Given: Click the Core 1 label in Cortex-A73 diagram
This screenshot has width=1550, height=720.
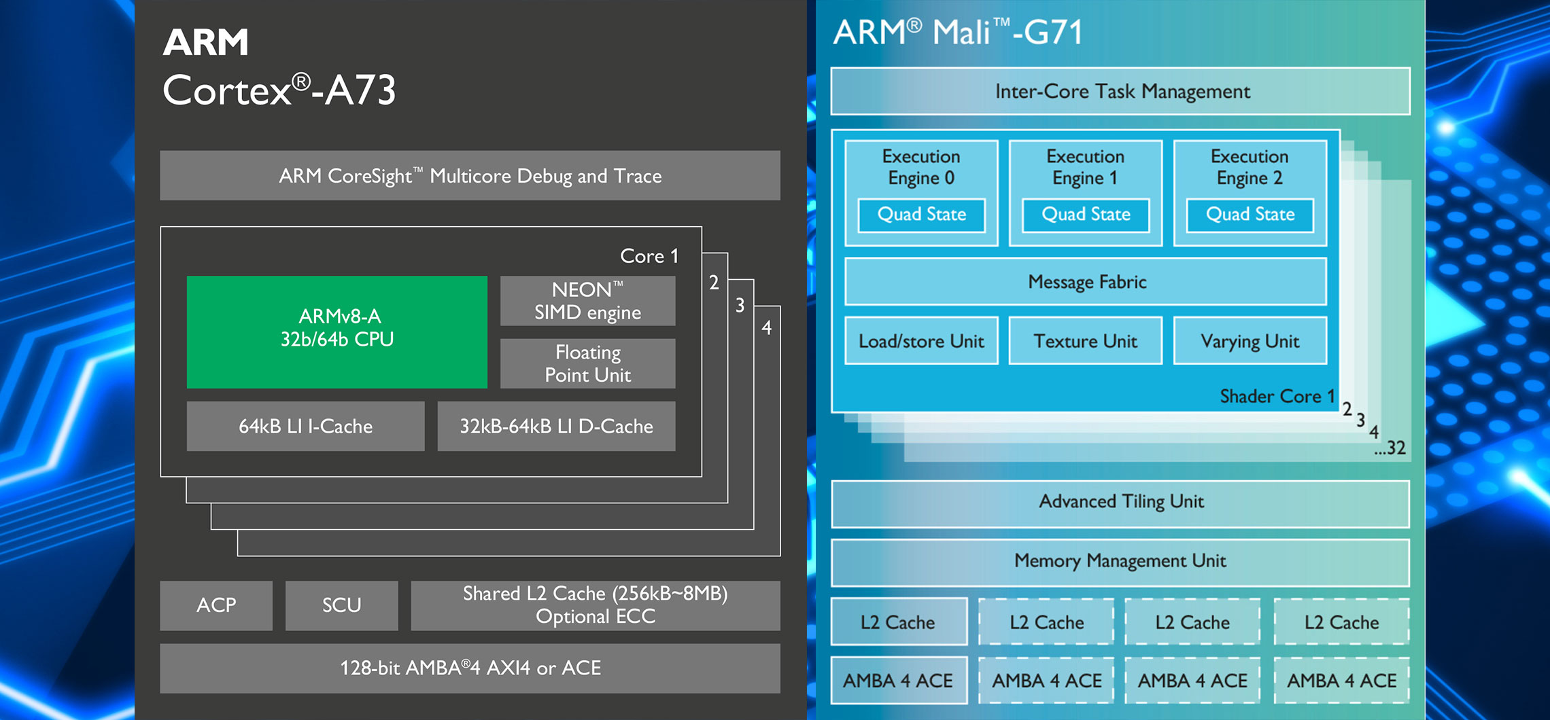Looking at the screenshot, I should [x=649, y=256].
